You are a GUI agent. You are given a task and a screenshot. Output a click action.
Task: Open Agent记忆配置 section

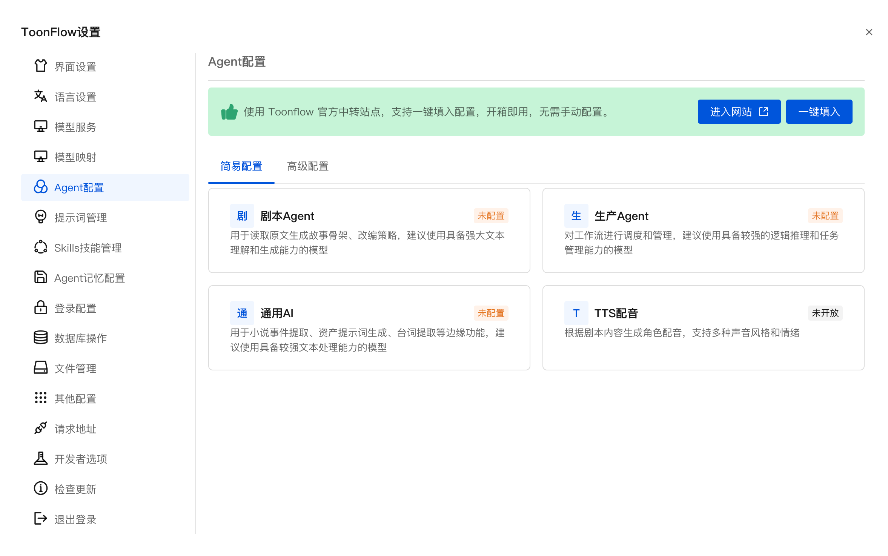(x=105, y=278)
